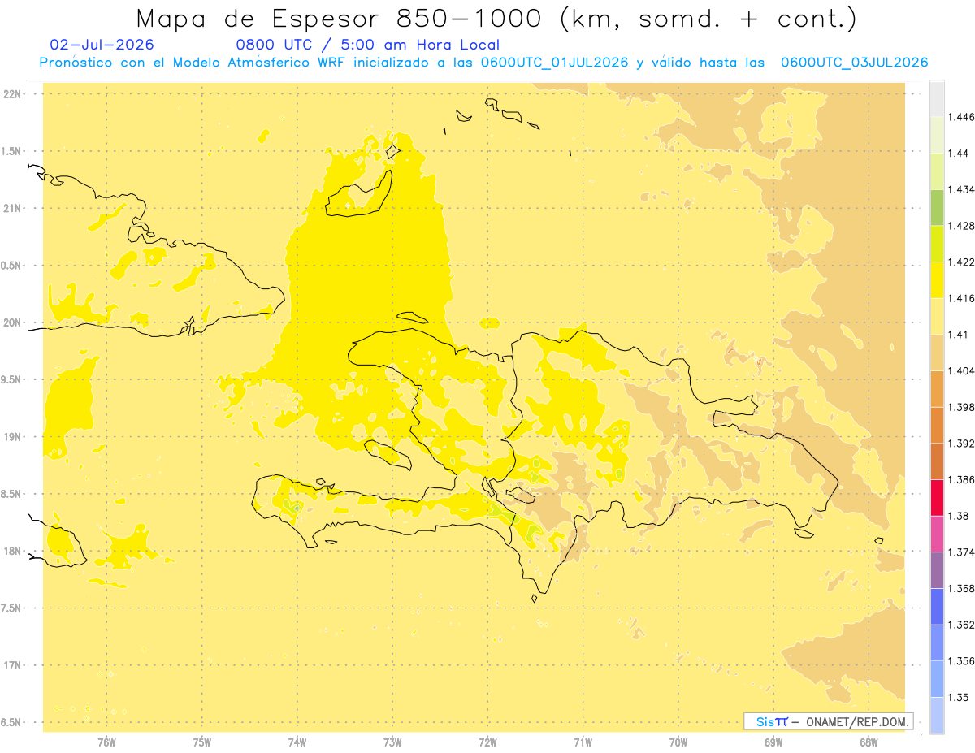Click '0800 UTC / 5:00 am Hora Local'
Viewport: 975px width, 753px height.
(367, 45)
